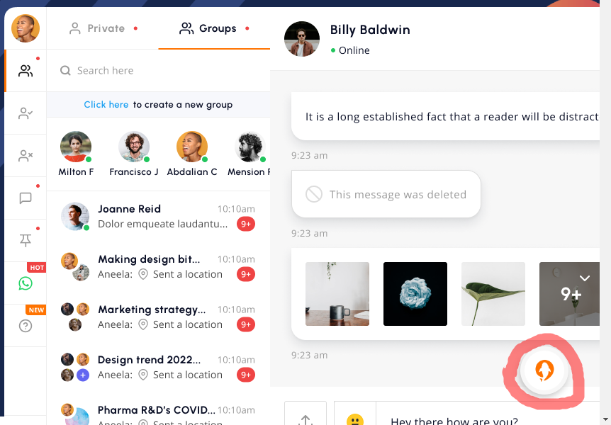Expand the chevron on the 9+ image
This screenshot has height=425, width=611.
[585, 278]
